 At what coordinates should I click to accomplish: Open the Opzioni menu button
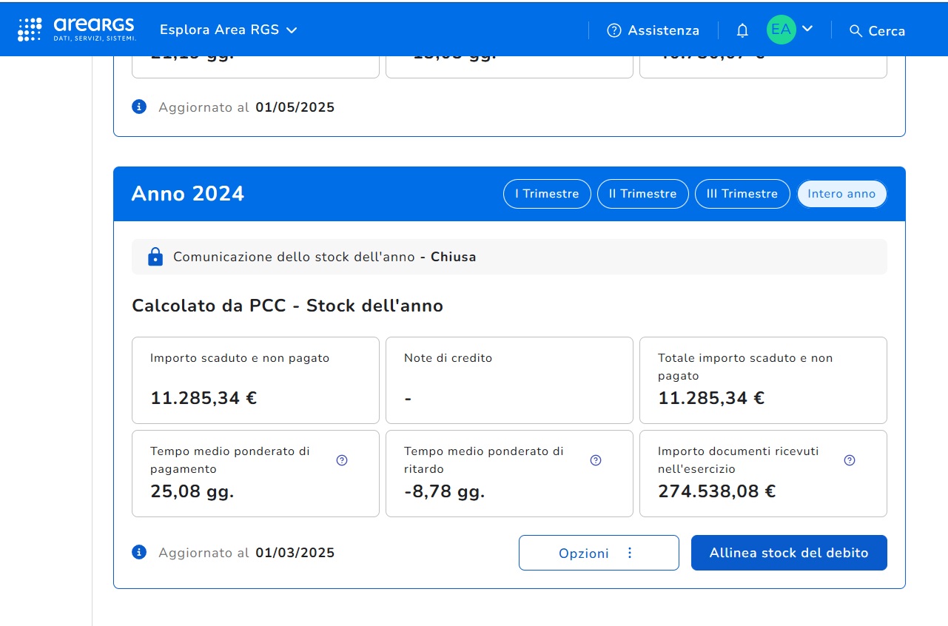599,553
